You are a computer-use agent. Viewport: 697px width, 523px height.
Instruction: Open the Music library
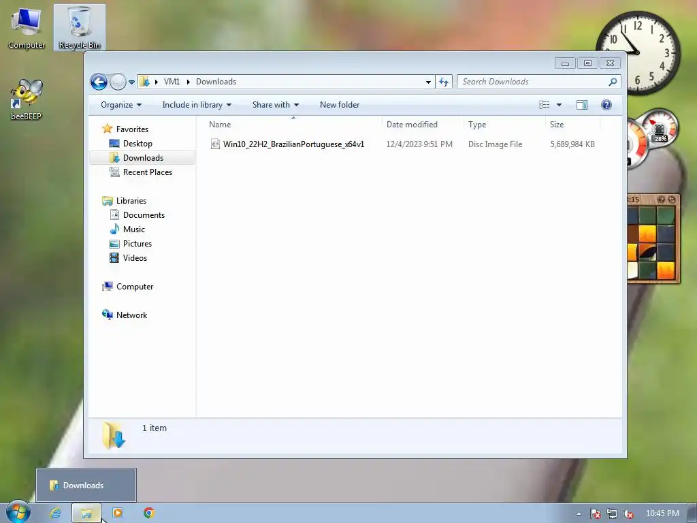click(134, 229)
